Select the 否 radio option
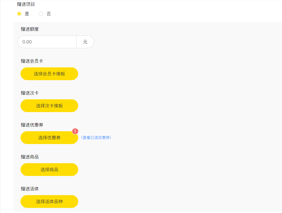Screen dimensions: 282x213 41,14
